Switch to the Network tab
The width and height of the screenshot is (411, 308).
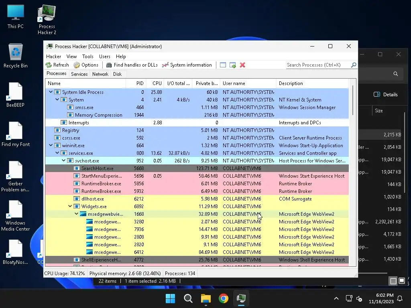(x=100, y=74)
